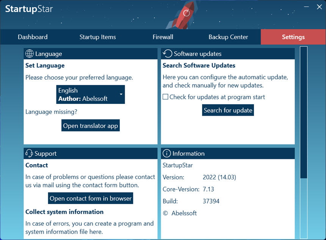Screen dimensions: 326x240
Task: Click the Contact heading in Support
Action: click(x=37, y=165)
